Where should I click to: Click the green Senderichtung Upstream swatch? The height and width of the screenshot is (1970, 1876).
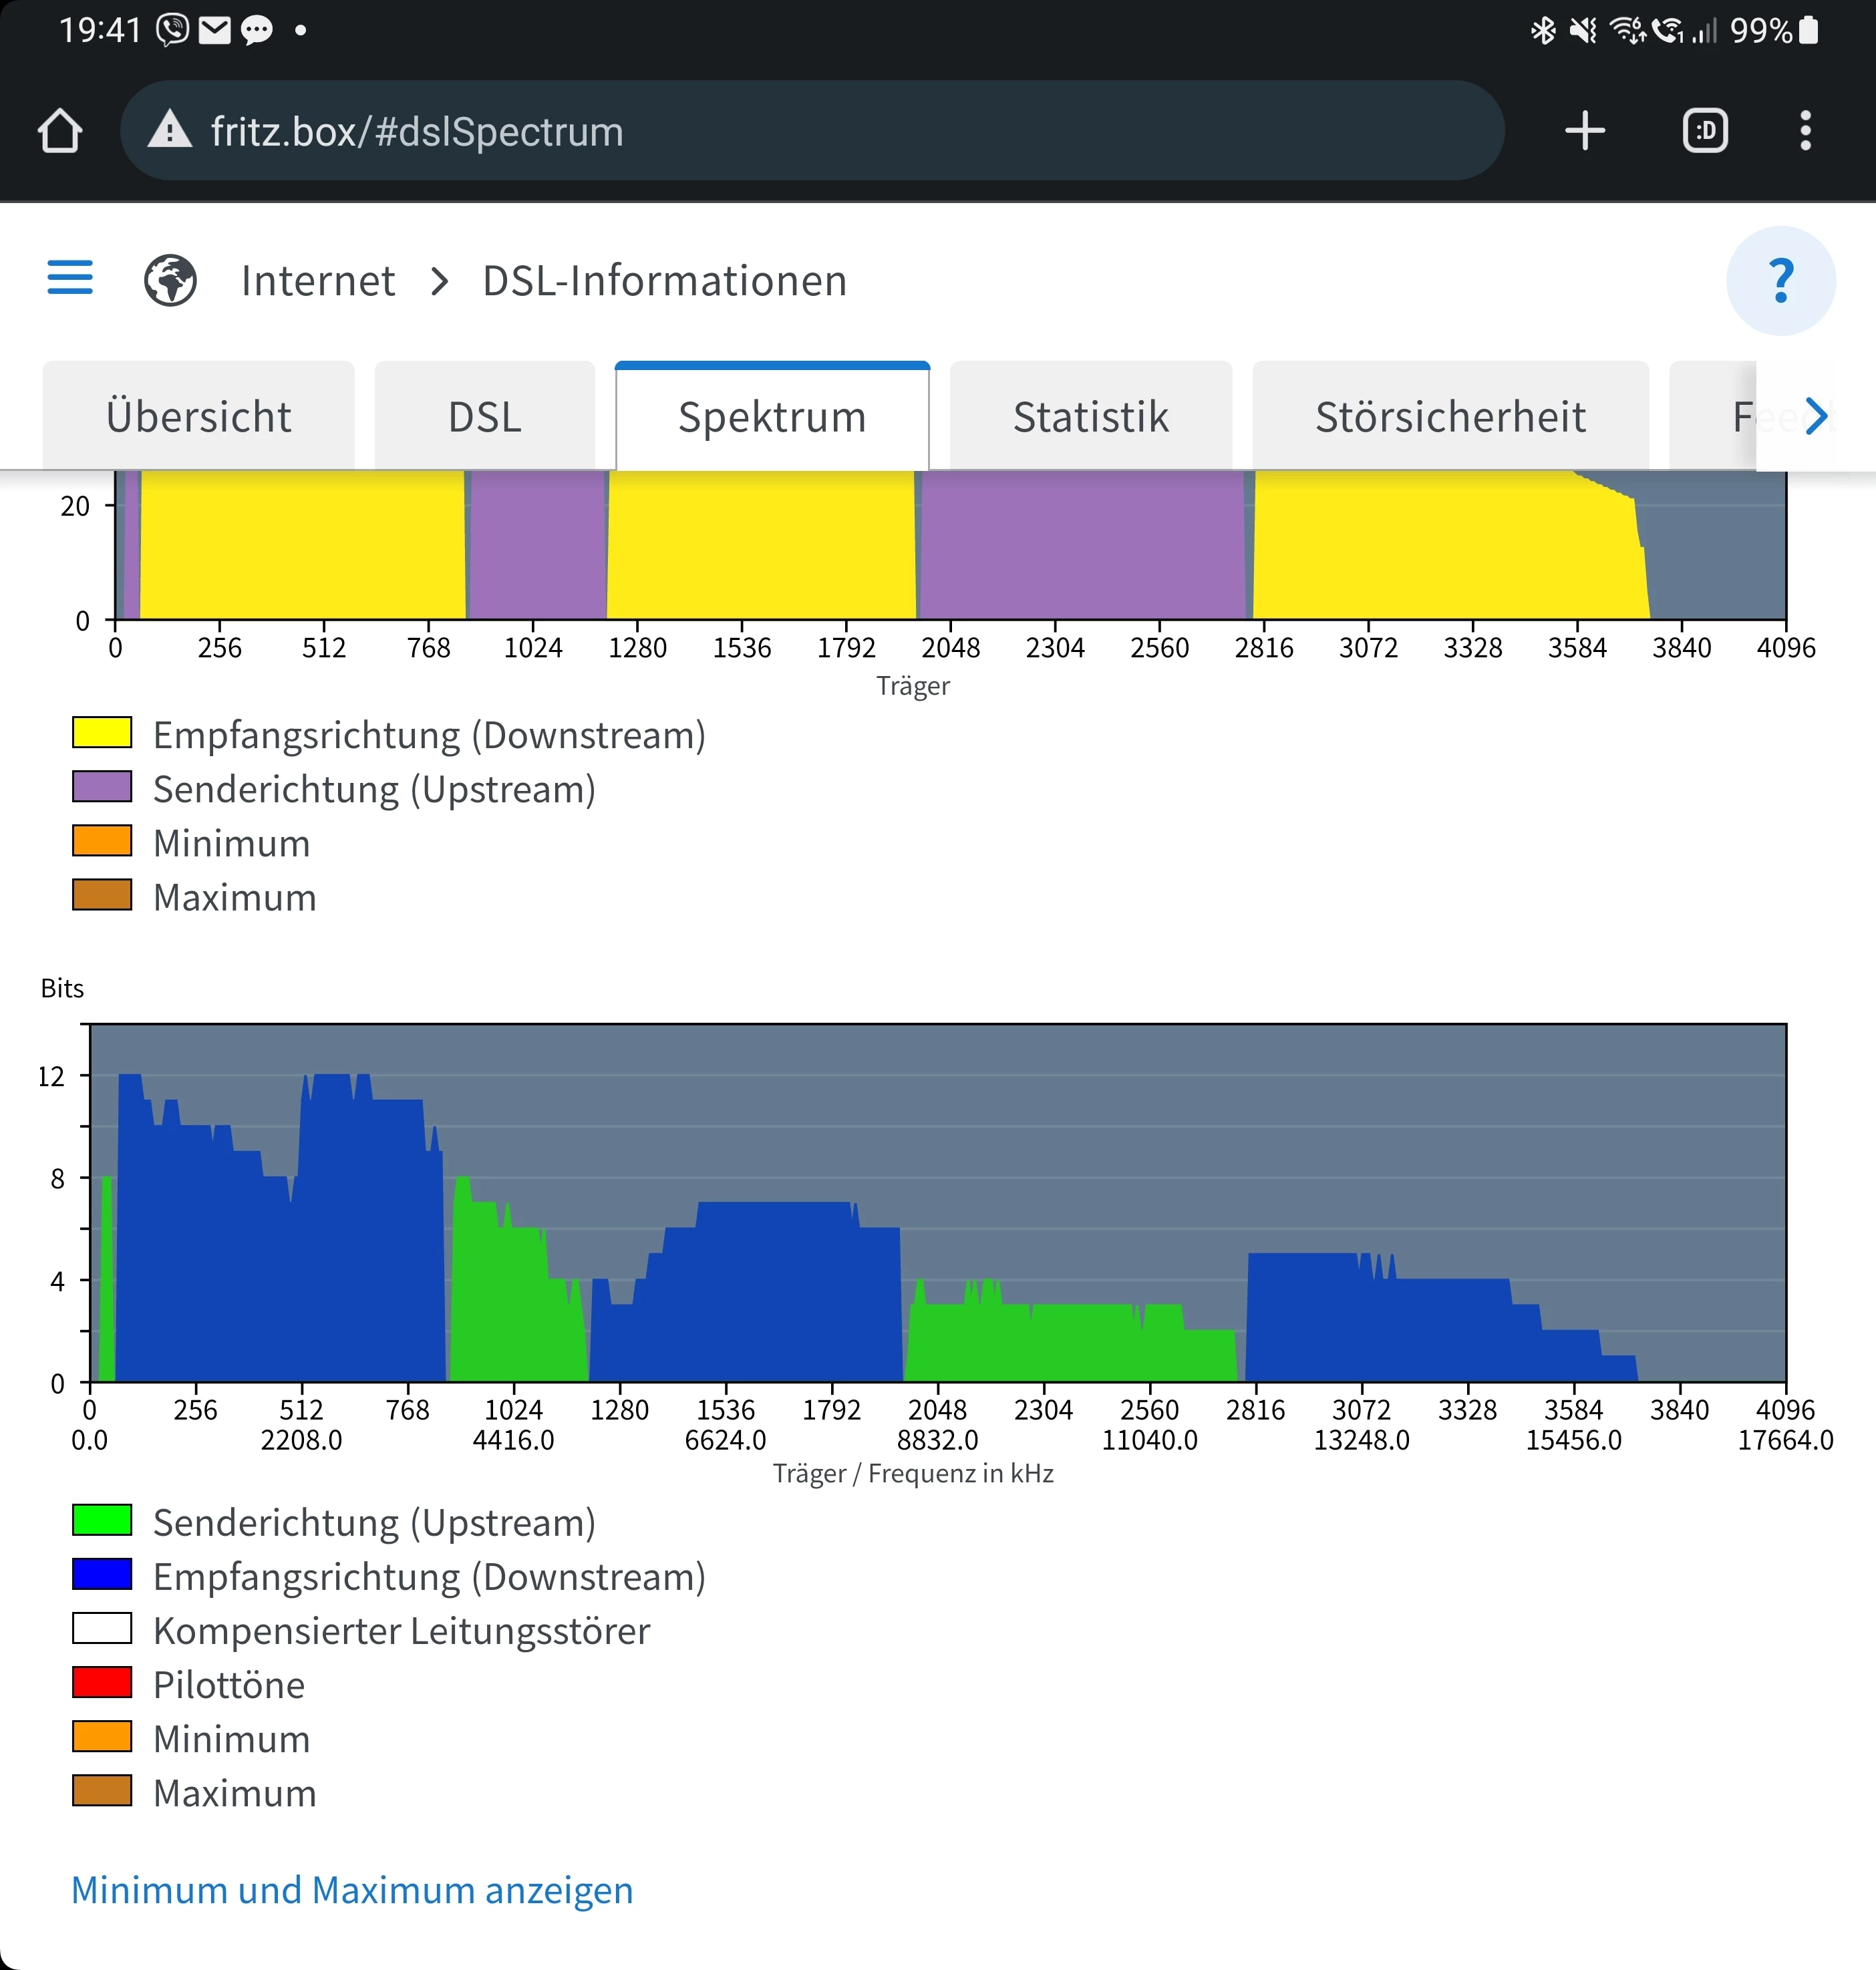pyautogui.click(x=102, y=1521)
